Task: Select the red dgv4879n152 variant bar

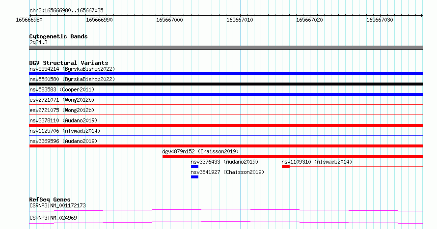Action: (293, 156)
